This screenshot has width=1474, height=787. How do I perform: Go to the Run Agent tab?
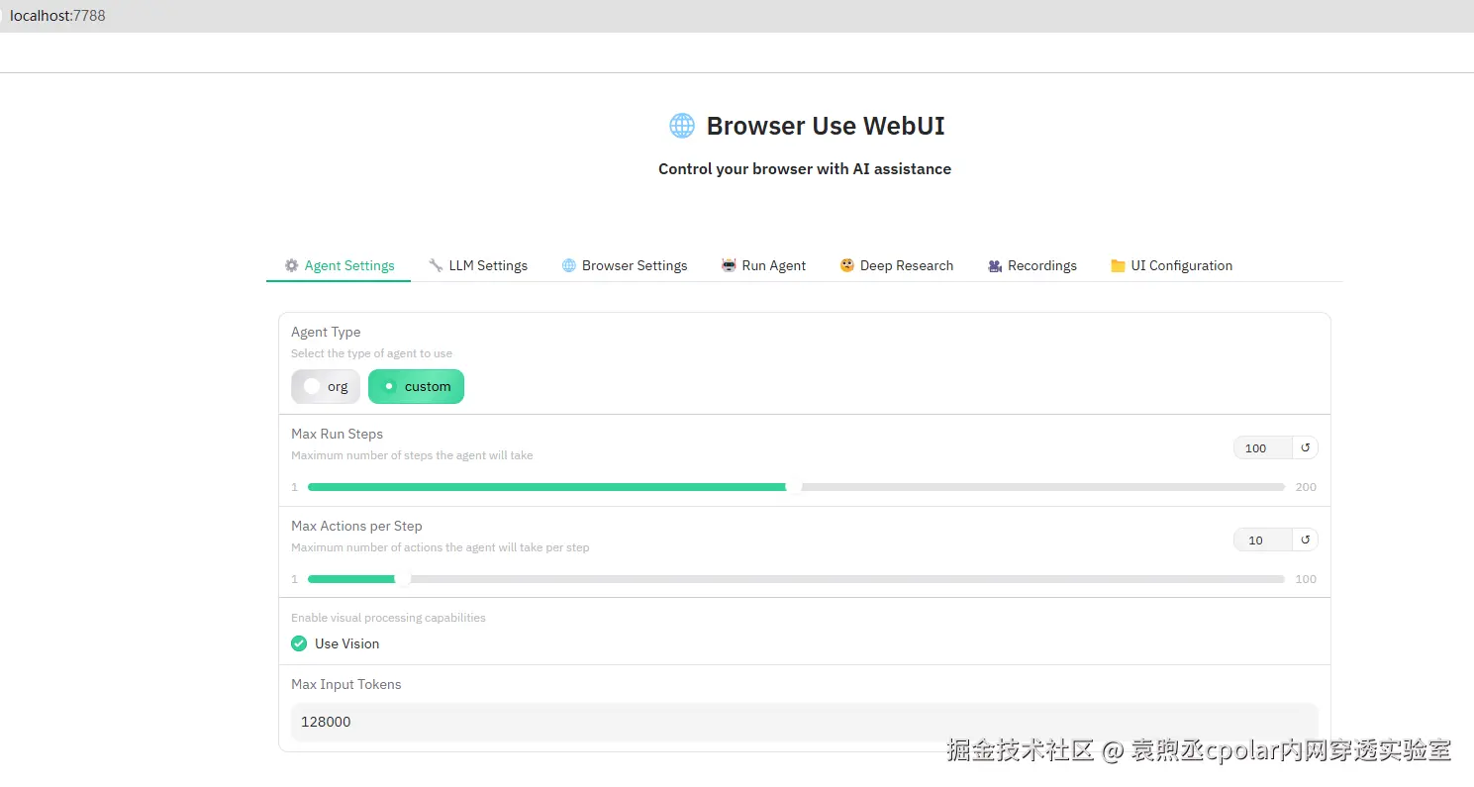[x=763, y=265]
